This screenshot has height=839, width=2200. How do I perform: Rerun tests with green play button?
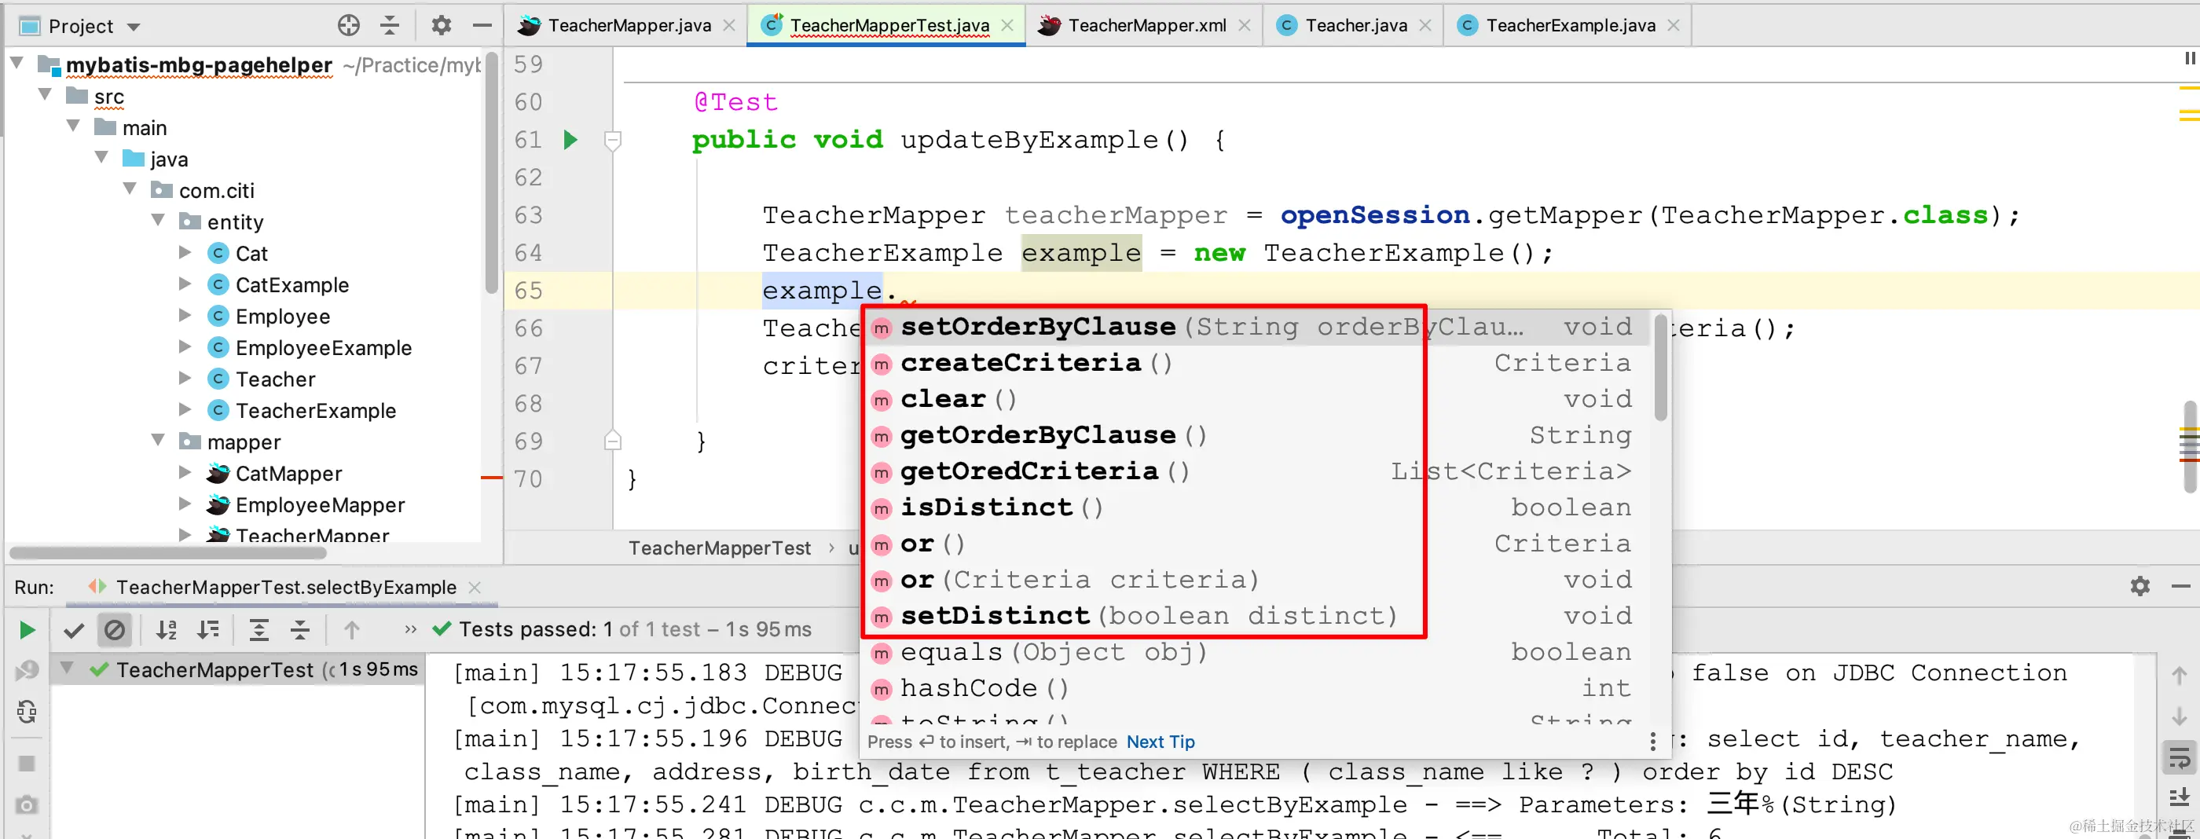pyautogui.click(x=27, y=630)
